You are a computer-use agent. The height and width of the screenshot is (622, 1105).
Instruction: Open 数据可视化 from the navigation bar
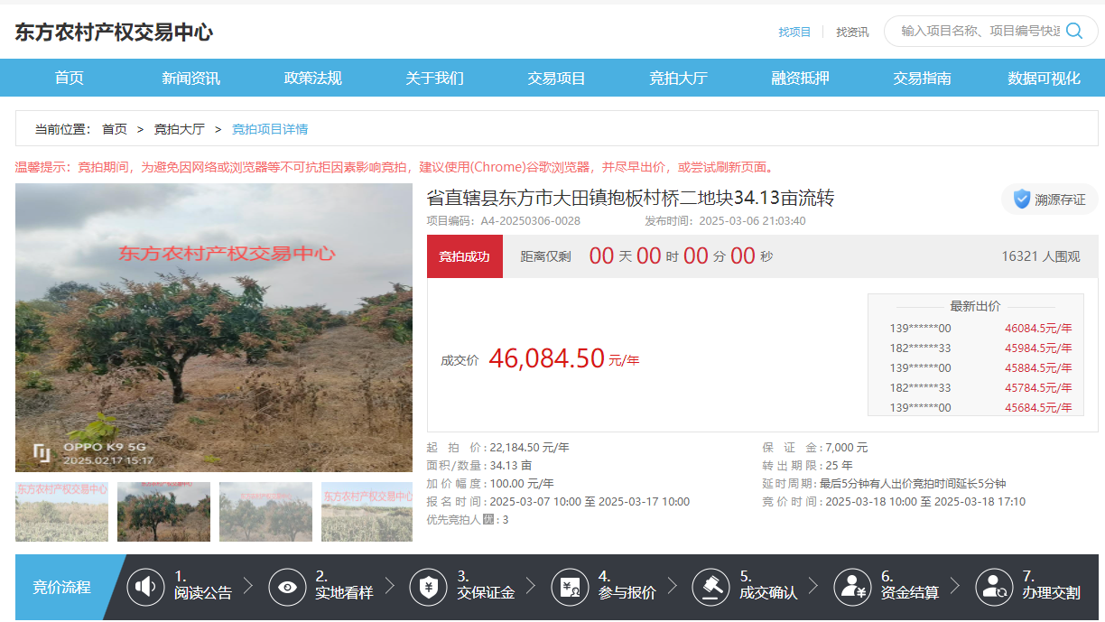(1044, 78)
